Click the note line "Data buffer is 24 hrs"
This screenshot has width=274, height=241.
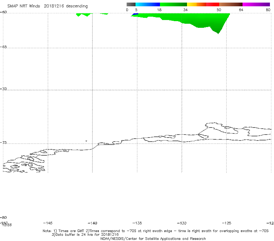(85, 235)
